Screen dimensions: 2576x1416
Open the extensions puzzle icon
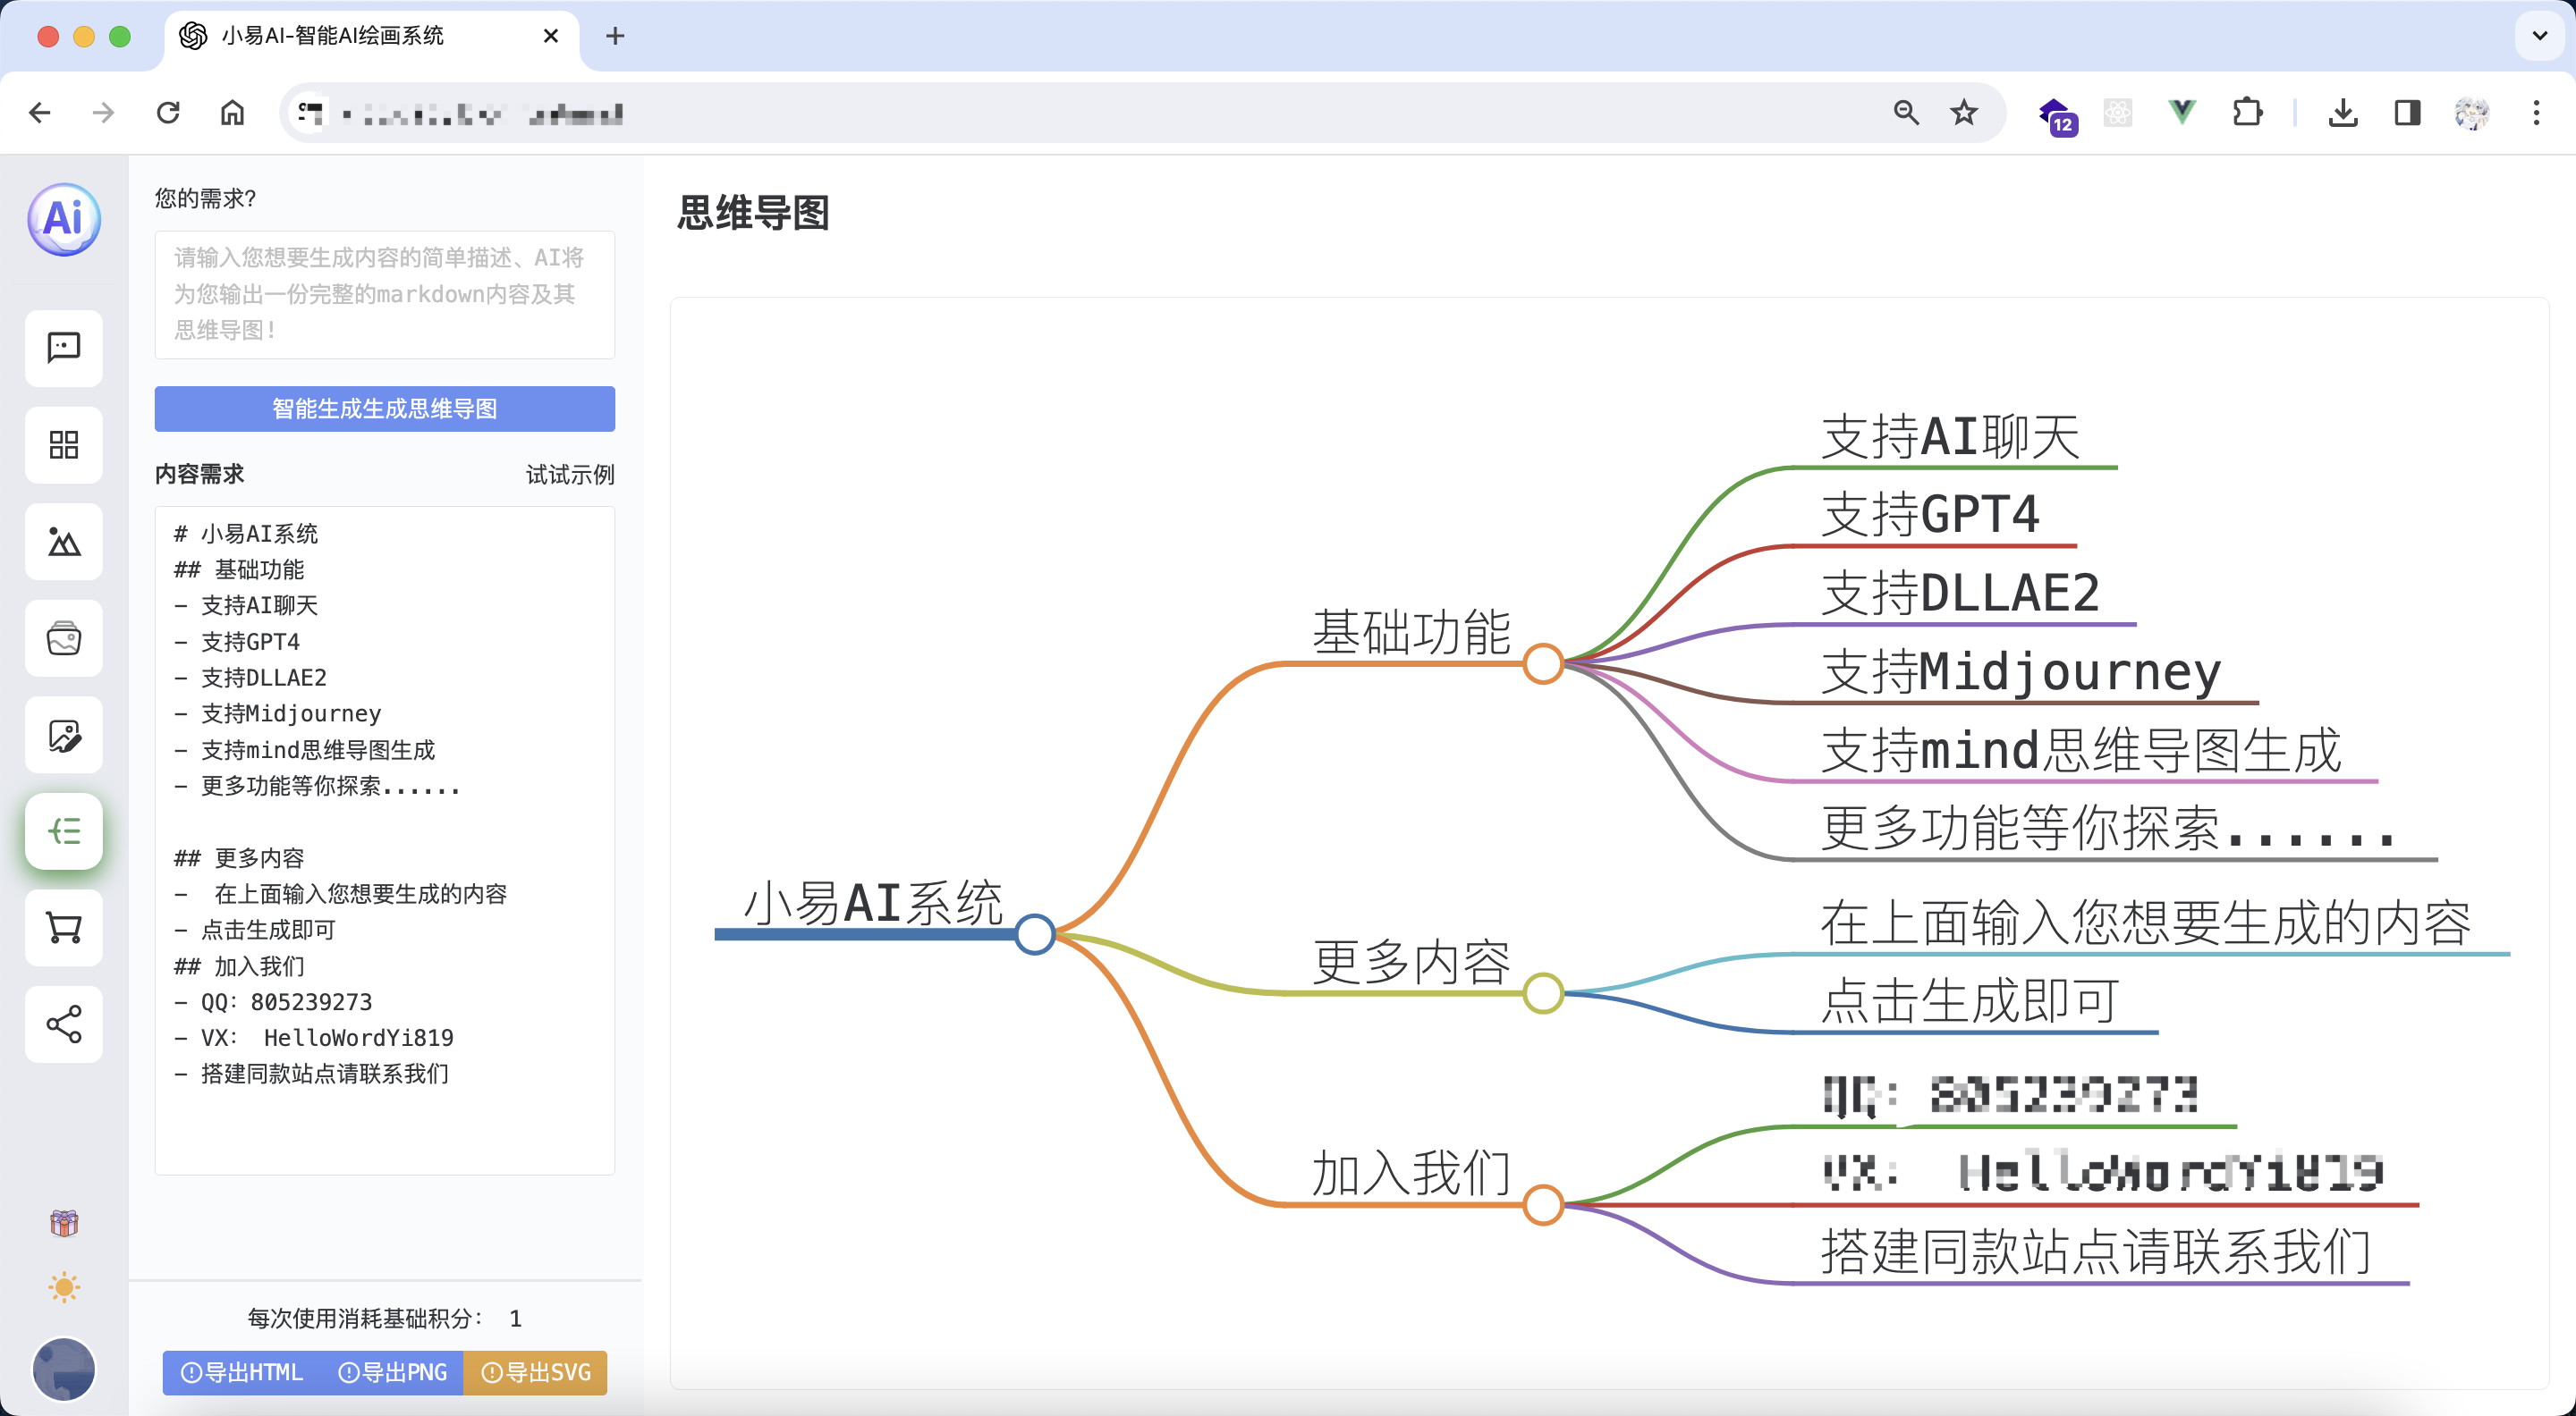(2247, 113)
